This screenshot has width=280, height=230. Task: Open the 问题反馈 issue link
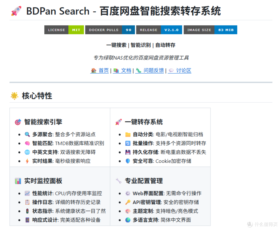(x=150, y=71)
